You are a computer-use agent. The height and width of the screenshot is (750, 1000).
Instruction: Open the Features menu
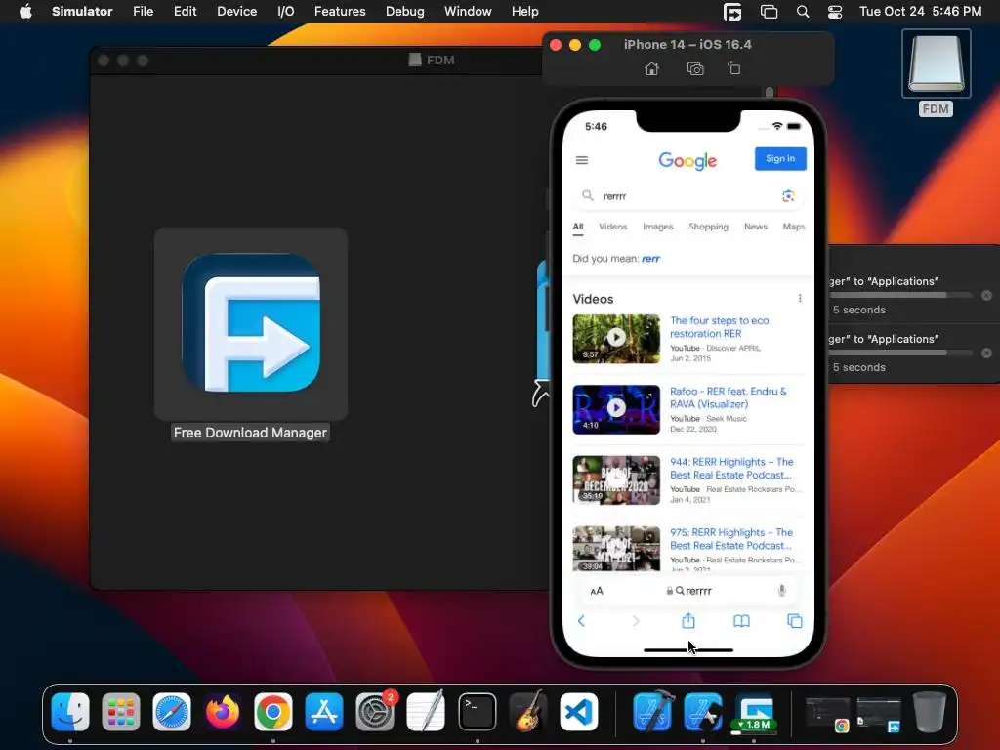(x=340, y=12)
